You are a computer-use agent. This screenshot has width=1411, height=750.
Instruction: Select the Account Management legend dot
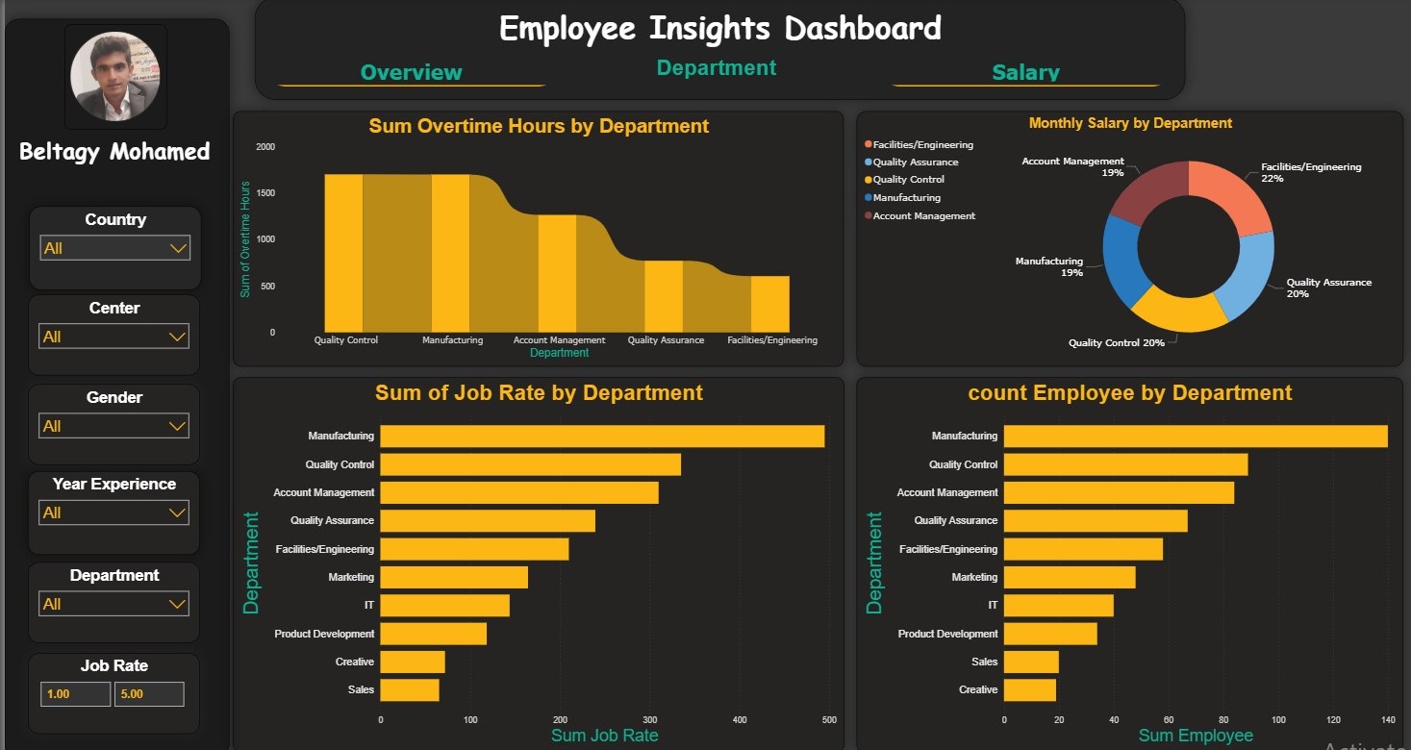tap(869, 216)
